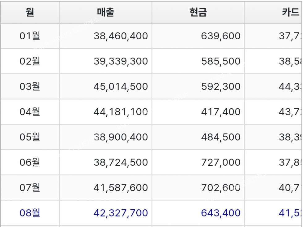Viewport: 303px width, 227px height.
Task: Select the 05월 row label
Action: click(x=30, y=137)
